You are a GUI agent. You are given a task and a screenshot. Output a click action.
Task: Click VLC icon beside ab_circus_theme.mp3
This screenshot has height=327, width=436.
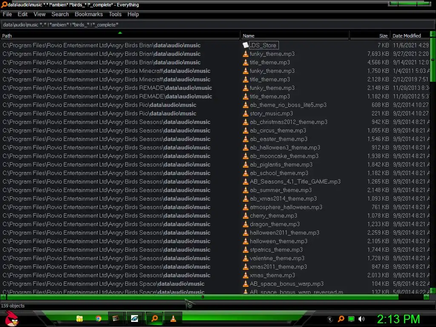[245, 130]
